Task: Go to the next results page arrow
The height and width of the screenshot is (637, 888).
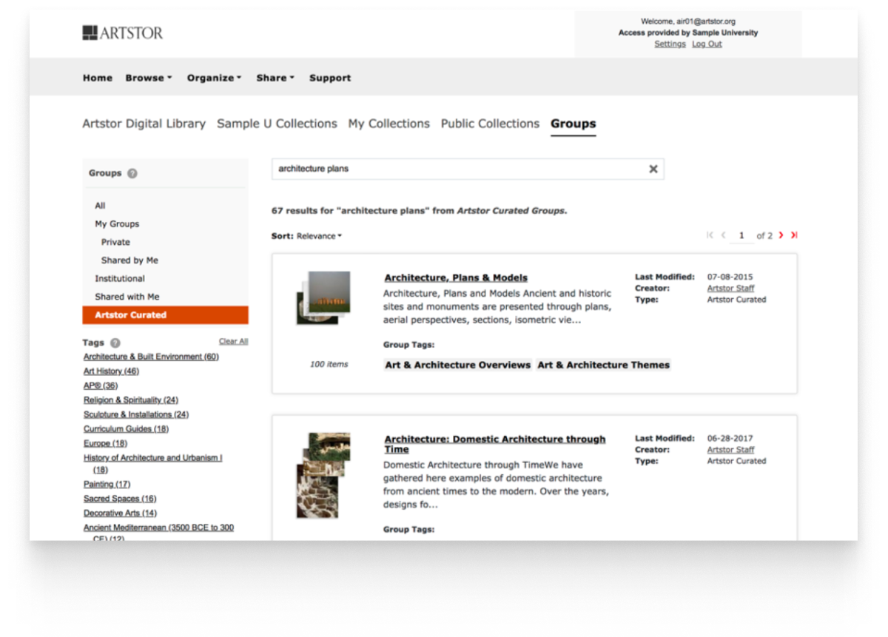Action: coord(781,235)
